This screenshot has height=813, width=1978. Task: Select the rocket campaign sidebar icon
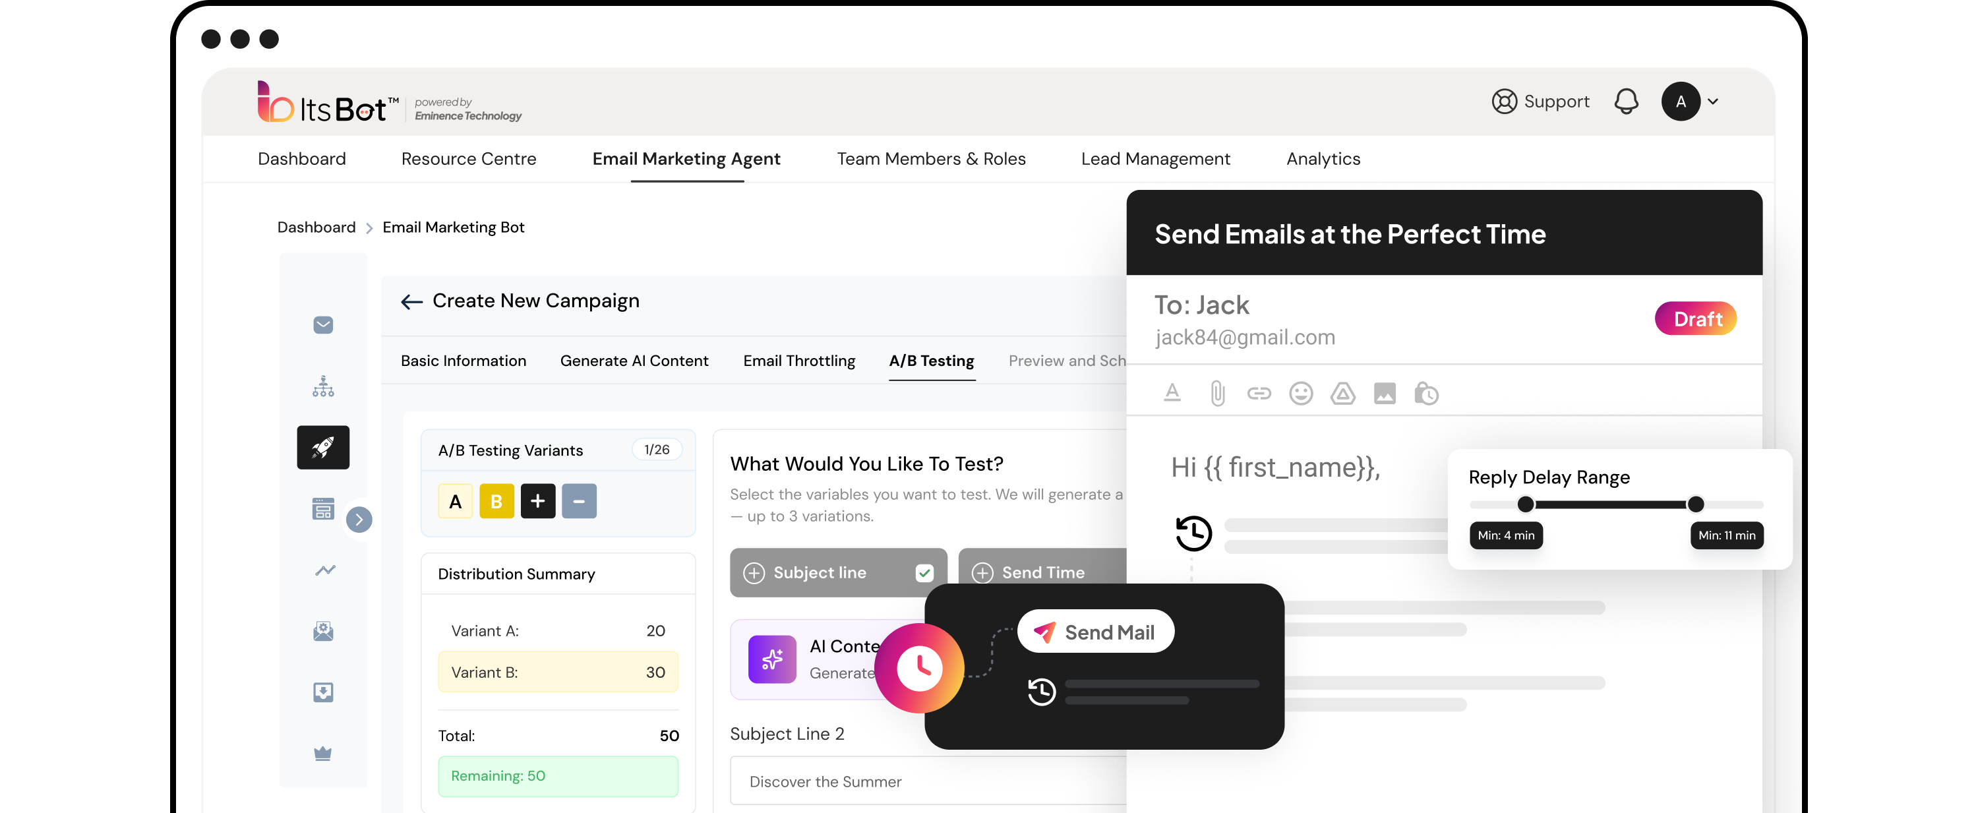tap(322, 448)
